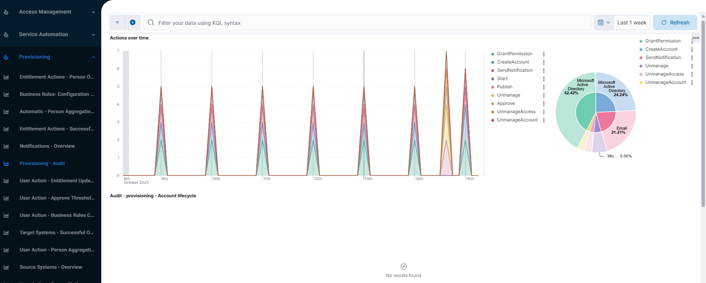Expand the Access Management section
Viewport: 706px width, 283px height.
[x=93, y=12]
